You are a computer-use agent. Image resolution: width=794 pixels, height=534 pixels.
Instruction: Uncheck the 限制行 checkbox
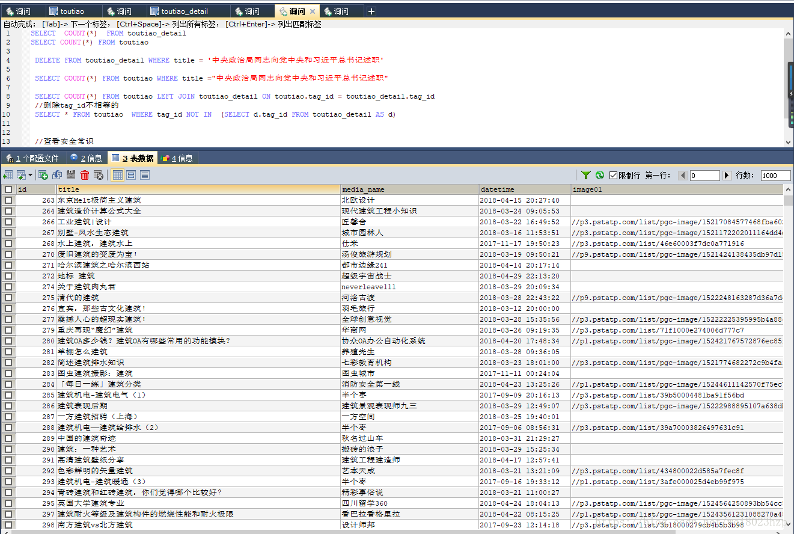click(x=613, y=175)
